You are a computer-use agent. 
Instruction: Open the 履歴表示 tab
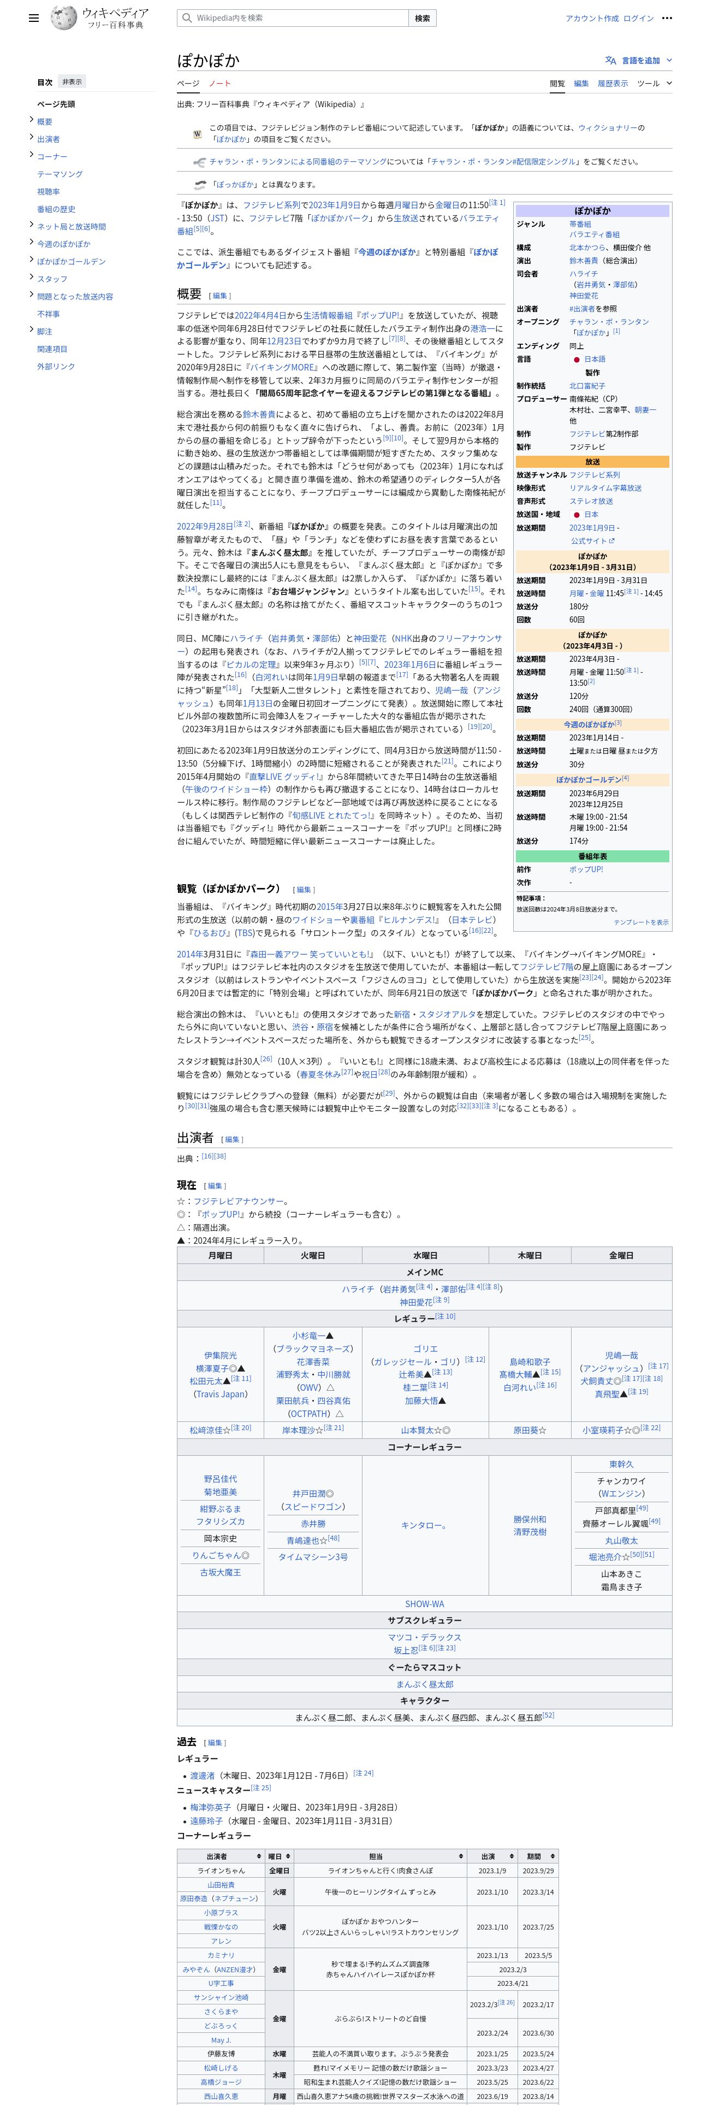point(613,84)
